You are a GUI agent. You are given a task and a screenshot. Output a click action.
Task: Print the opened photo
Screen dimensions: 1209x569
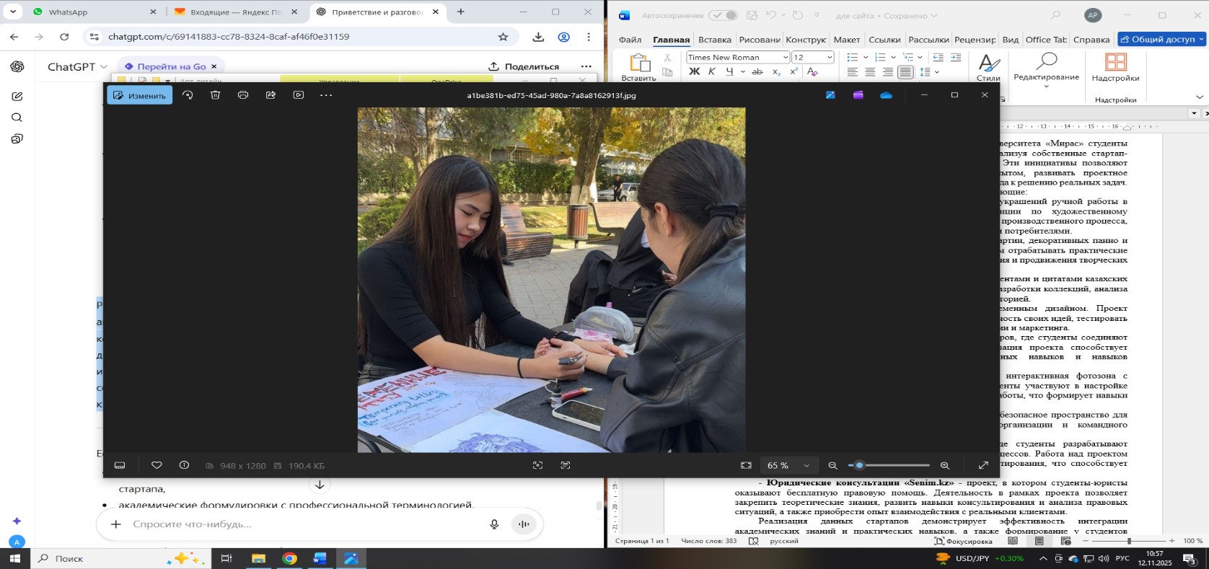point(243,95)
